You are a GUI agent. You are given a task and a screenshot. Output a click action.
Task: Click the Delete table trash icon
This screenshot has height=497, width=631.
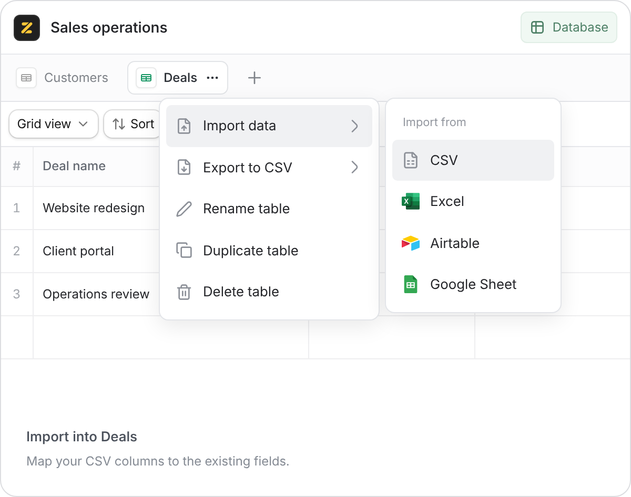pos(184,292)
